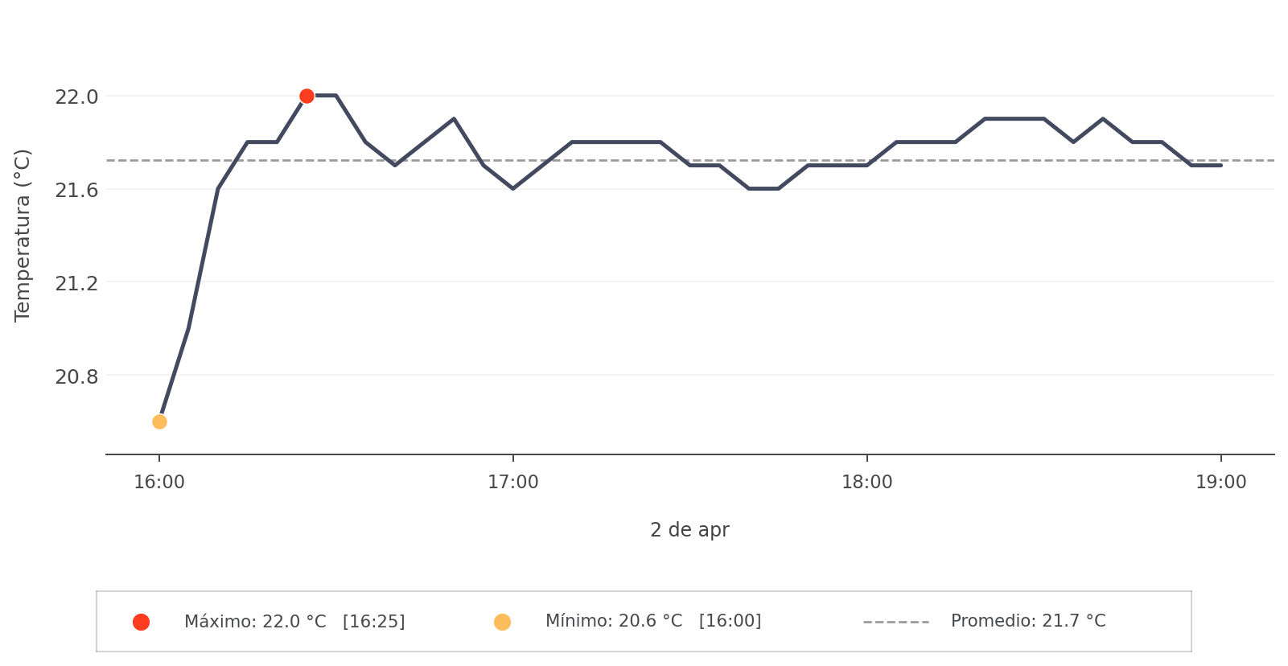Click the 21.6 y-axis tick label
Screen dimensions: 1288x666
pos(76,191)
